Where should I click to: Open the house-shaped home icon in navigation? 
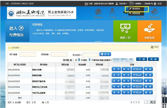pyautogui.click(x=98, y=11)
